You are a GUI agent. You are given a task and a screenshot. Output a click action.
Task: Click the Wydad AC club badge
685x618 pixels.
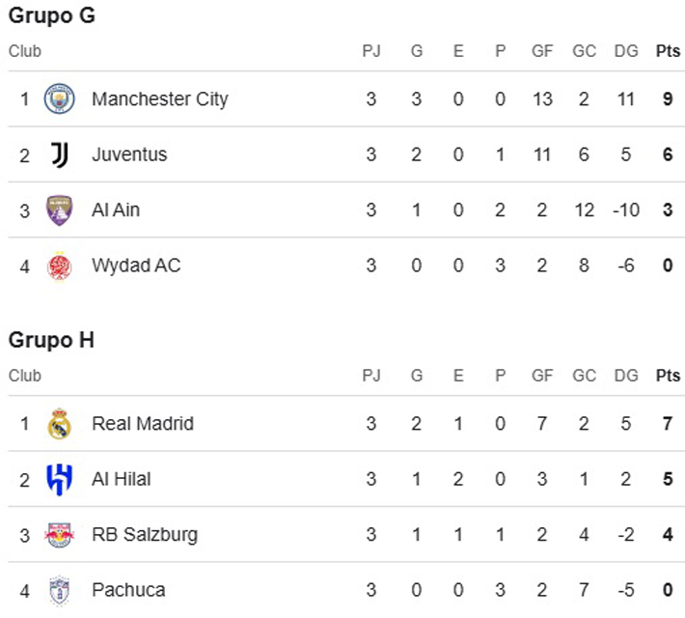point(60,266)
